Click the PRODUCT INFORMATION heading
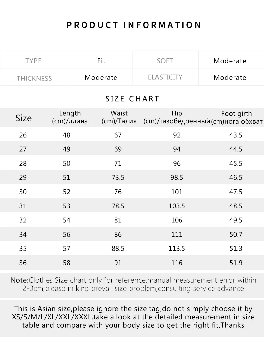The image size is (264, 350). [134, 25]
